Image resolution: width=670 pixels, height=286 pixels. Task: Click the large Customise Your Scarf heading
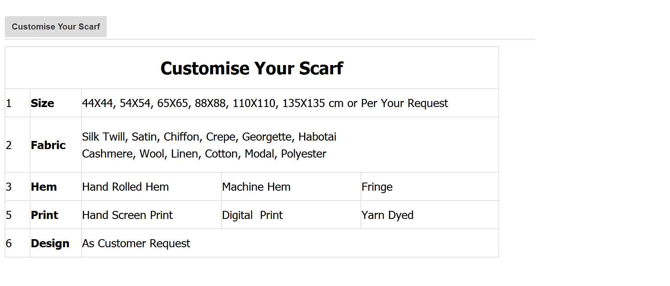pos(252,68)
